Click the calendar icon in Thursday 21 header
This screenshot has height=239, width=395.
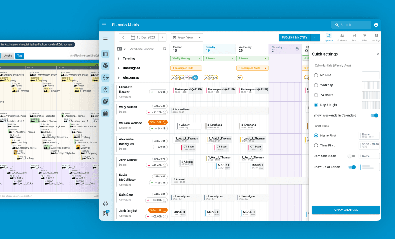297,49
